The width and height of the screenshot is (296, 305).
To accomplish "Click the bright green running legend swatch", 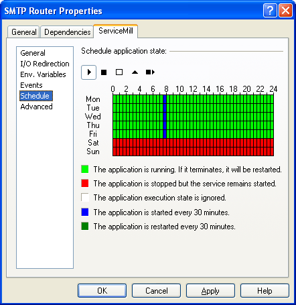I will point(85,169).
